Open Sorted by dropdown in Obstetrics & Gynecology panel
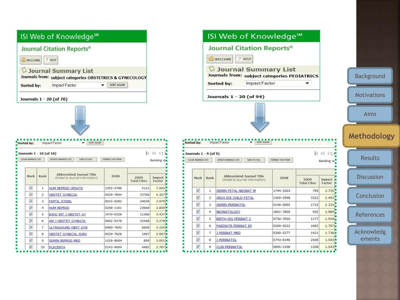The height and width of the screenshot is (300, 400). point(78,85)
